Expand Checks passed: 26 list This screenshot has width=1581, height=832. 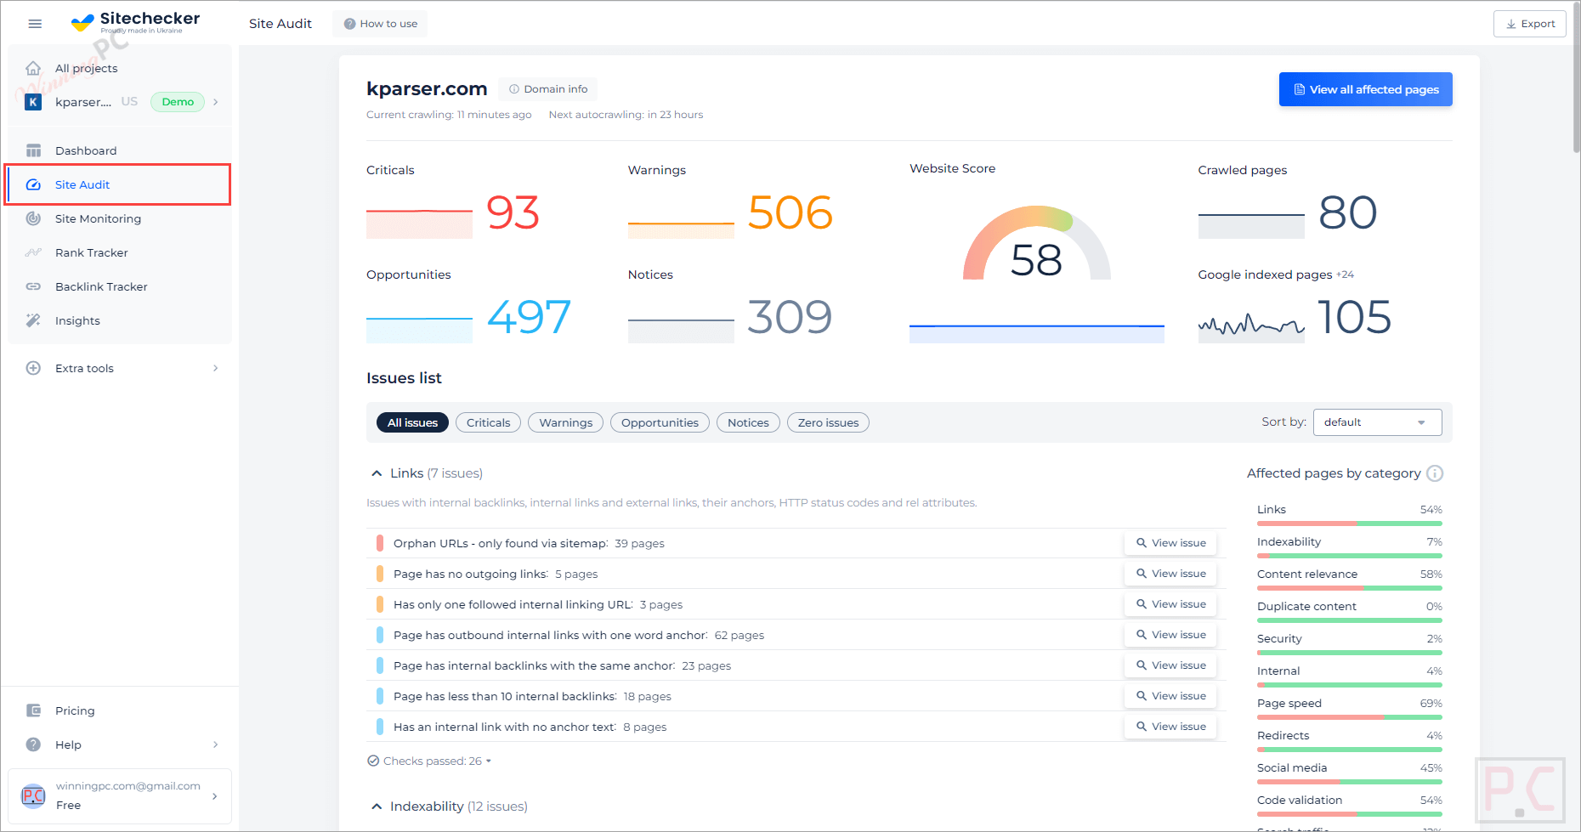point(437,761)
